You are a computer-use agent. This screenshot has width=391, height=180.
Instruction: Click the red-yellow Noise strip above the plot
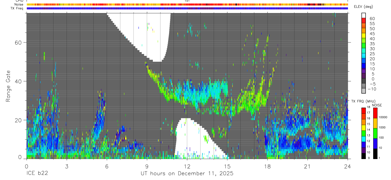[187, 4]
